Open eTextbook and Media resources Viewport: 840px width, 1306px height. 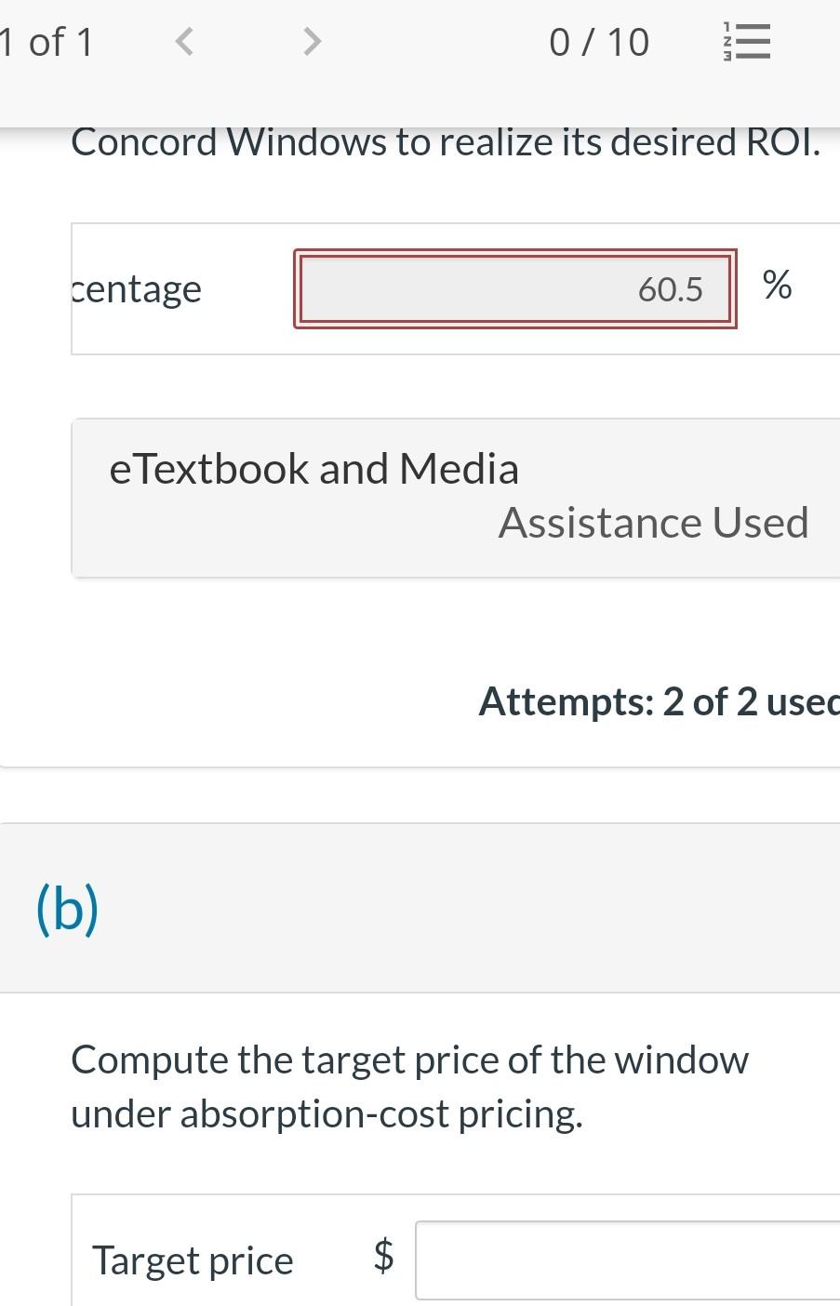(314, 468)
